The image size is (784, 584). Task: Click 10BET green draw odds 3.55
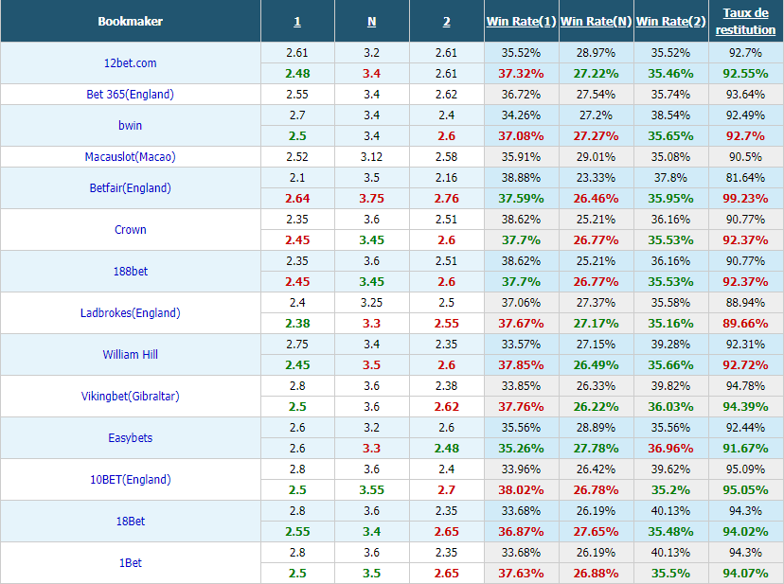[371, 490]
